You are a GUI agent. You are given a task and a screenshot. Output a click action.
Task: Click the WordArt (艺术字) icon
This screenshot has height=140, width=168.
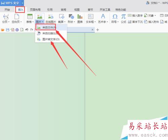pyautogui.click(x=103, y=16)
